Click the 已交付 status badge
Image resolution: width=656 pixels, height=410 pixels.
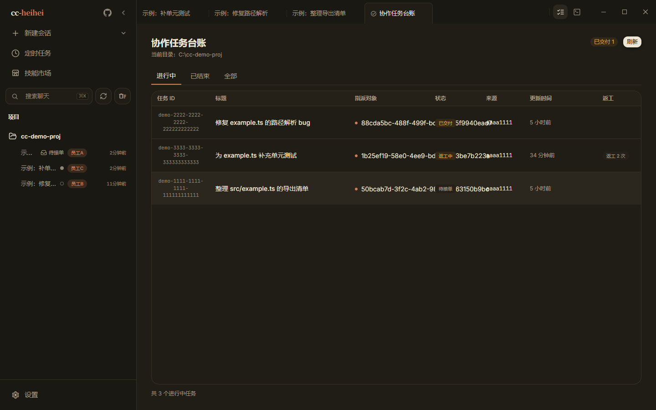click(446, 123)
